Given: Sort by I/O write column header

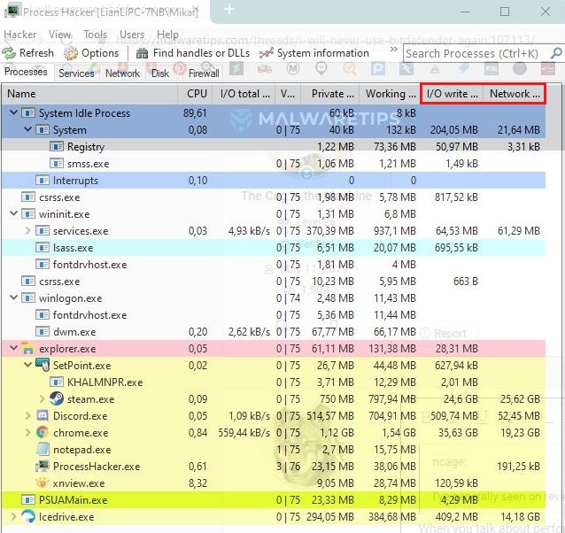Looking at the screenshot, I should pyautogui.click(x=453, y=94).
